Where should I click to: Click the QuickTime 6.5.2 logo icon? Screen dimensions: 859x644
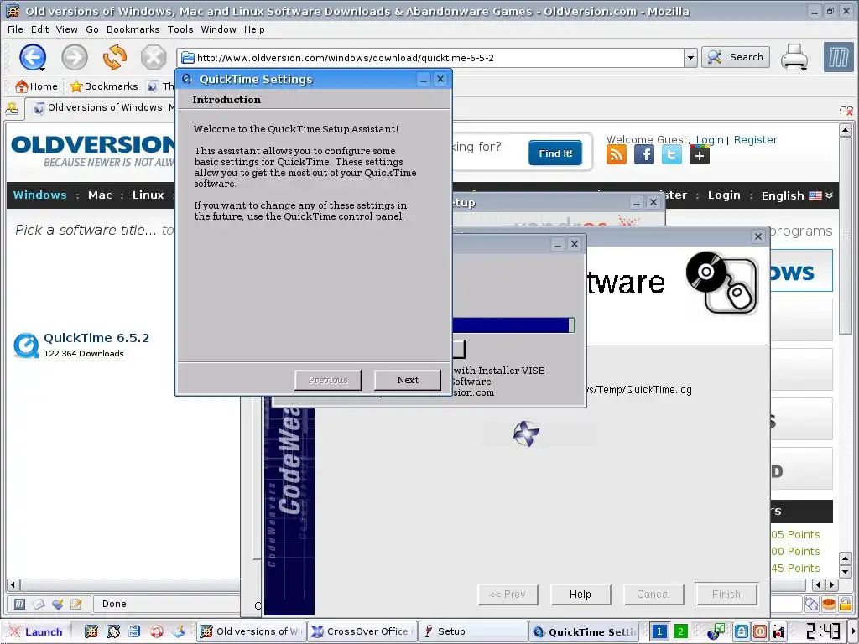[26, 345]
